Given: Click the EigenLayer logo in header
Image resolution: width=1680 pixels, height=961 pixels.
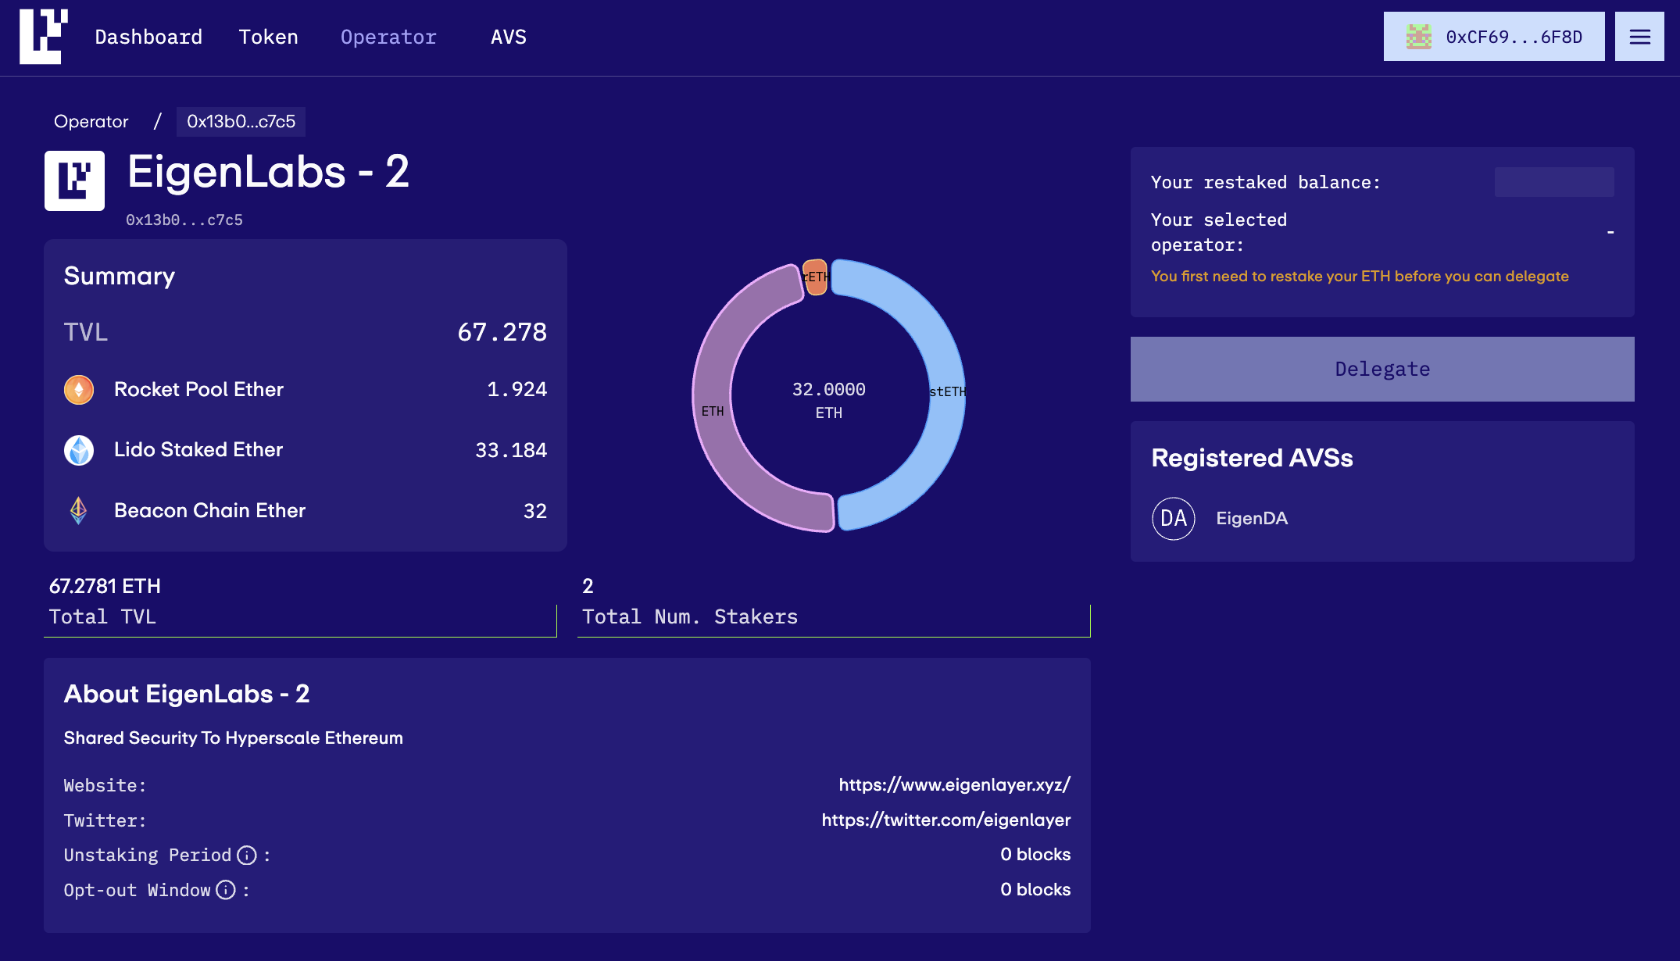Looking at the screenshot, I should (43, 37).
